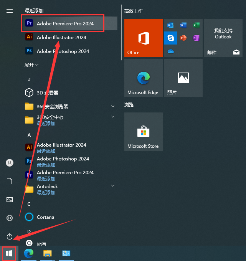Image resolution: width=246 pixels, height=261 pixels.
Task: Open the Microsoft Store tile
Action: pos(144,132)
